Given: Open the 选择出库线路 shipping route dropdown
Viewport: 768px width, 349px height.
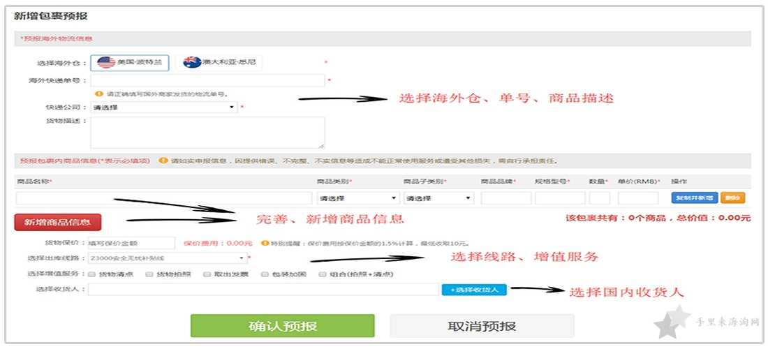Looking at the screenshot, I should point(168,258).
